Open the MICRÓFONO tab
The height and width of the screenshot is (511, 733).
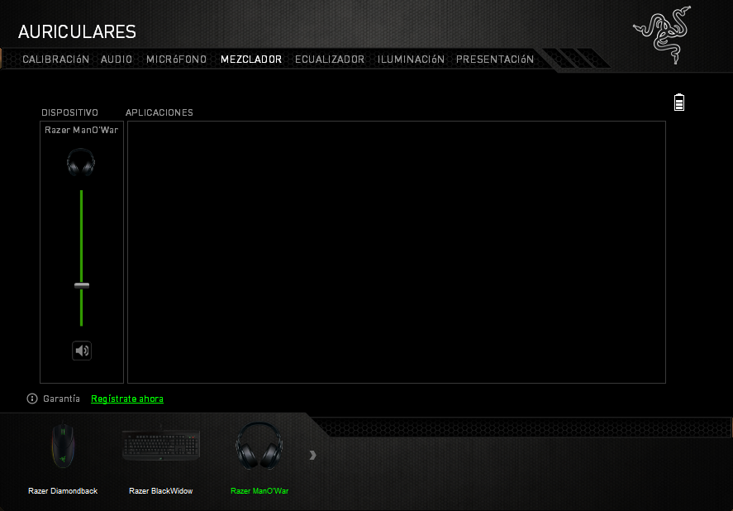tap(176, 60)
